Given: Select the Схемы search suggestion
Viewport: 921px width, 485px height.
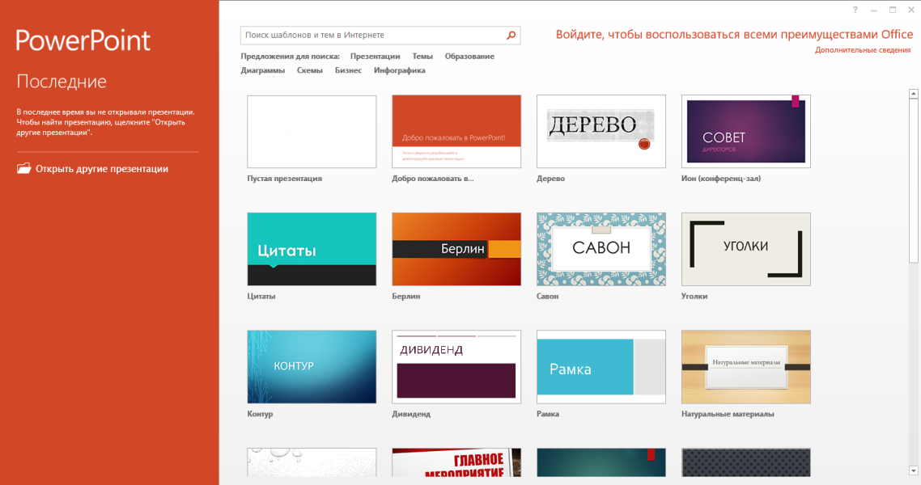Looking at the screenshot, I should coord(309,70).
